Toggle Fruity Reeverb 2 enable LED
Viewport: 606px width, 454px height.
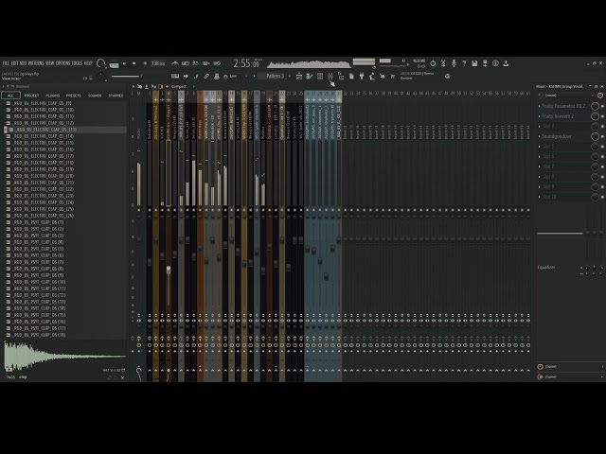tap(602, 116)
